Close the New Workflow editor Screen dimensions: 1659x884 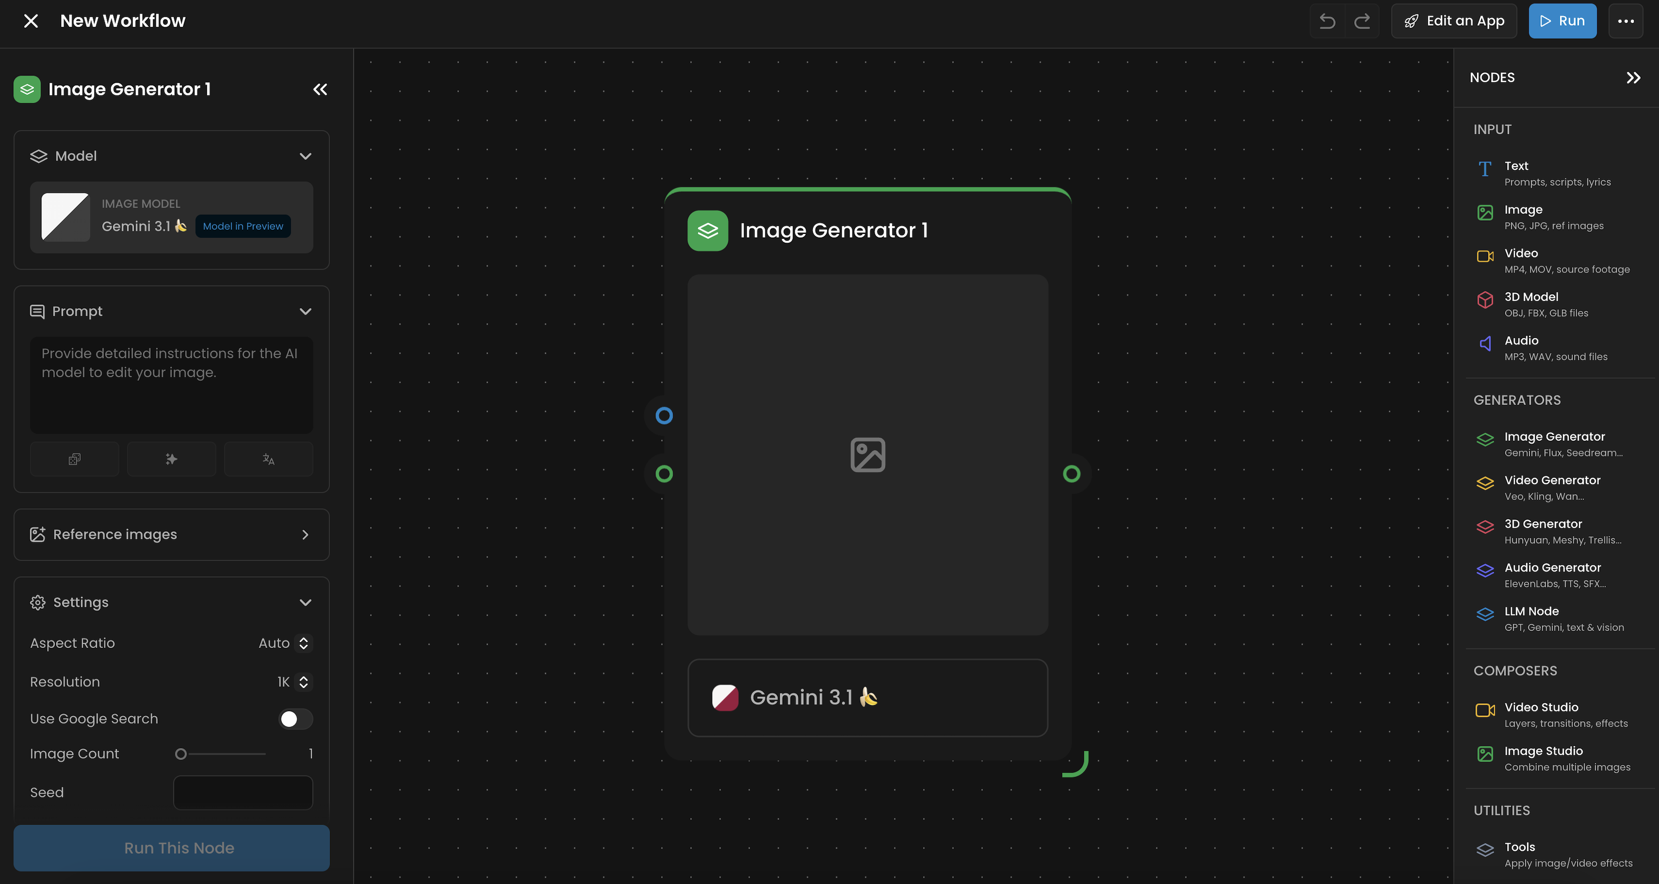[31, 21]
